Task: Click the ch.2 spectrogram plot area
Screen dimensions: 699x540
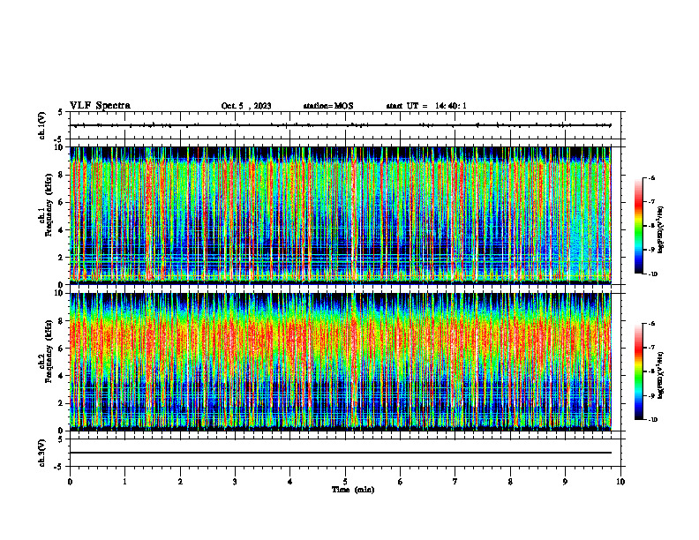Action: click(340, 362)
